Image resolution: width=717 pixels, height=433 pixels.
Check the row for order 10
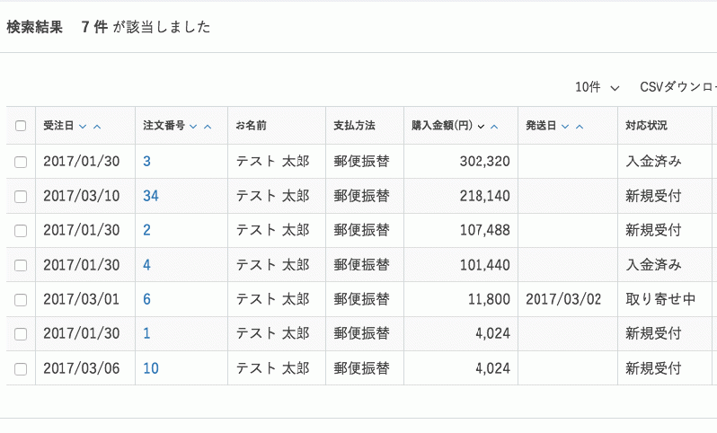click(x=21, y=369)
